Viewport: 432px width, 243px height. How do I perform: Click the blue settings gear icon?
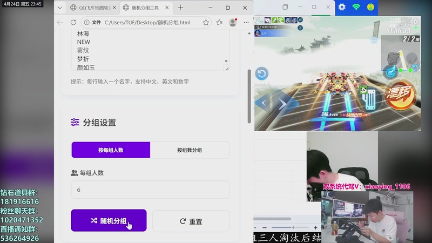pyautogui.click(x=342, y=7)
